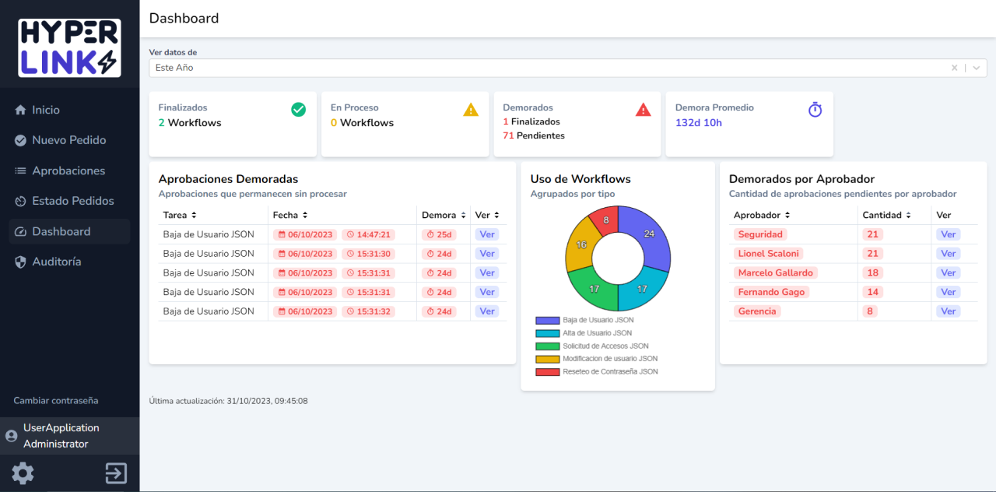996x492 pixels.
Task: Click the yellow warning icon on En Proceso card
Action: coord(471,110)
